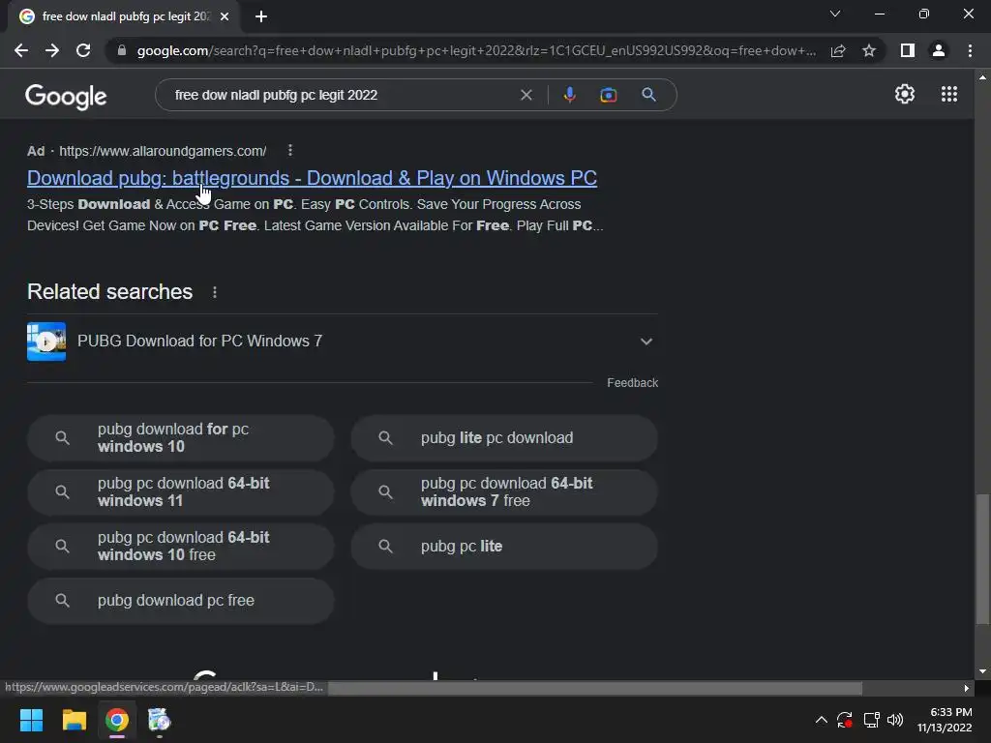
Task: Clear the Google search box text
Action: click(526, 95)
